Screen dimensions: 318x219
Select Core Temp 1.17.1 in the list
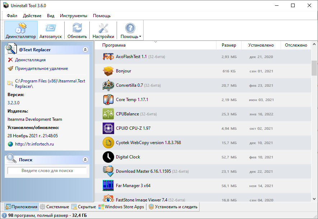tap(132, 100)
